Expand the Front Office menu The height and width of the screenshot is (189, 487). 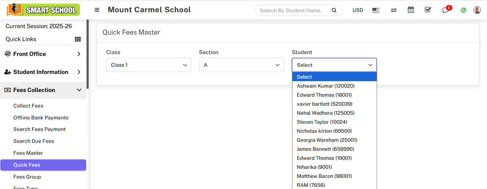[x=43, y=54]
